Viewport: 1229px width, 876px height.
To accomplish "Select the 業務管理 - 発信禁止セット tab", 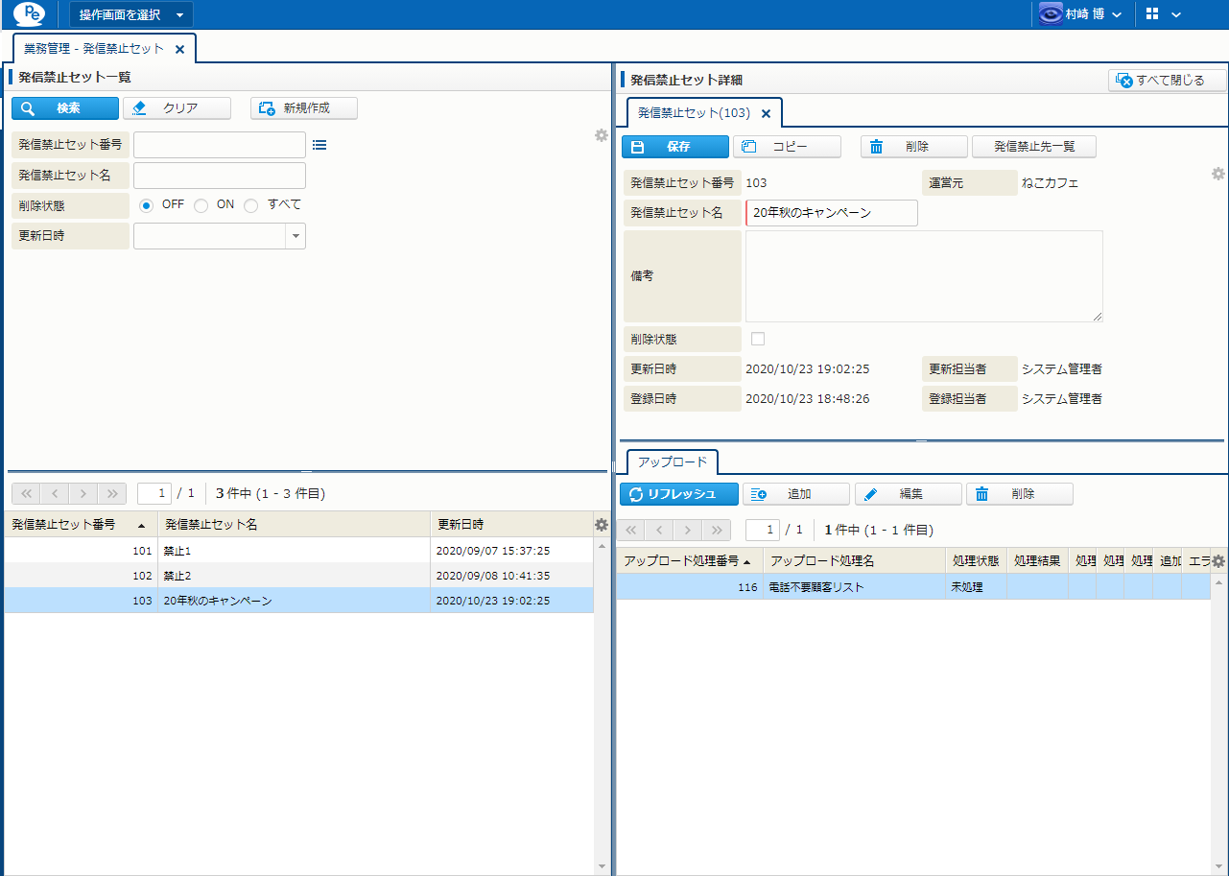I will [93, 48].
